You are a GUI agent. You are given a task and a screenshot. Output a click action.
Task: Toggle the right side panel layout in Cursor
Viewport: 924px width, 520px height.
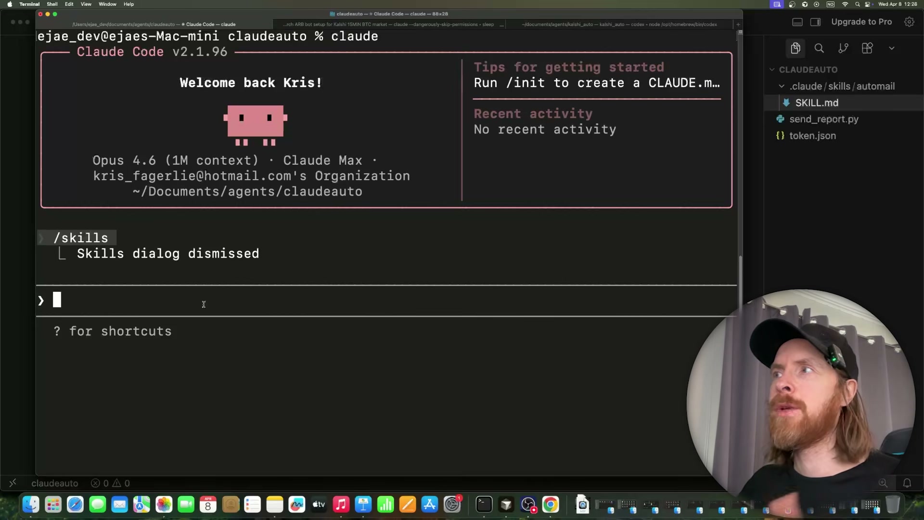point(815,22)
